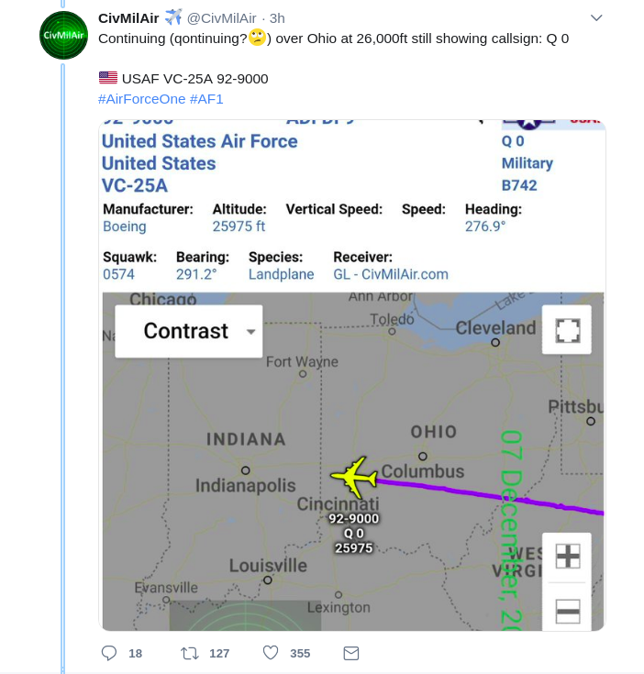Open the embedded flight tracker image
The height and width of the screenshot is (674, 644).
pos(352,375)
